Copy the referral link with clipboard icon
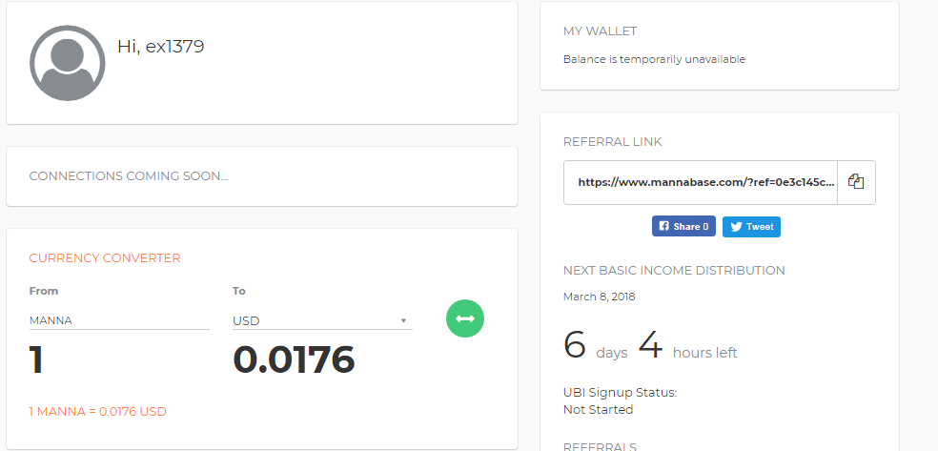Viewport: 938px width, 451px height. pyautogui.click(x=856, y=182)
